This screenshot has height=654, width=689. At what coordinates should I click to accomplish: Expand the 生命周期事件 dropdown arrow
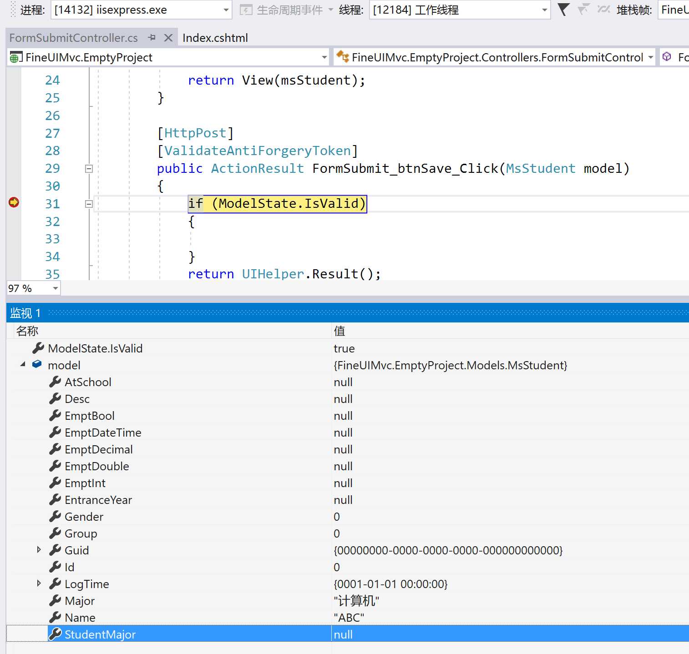[331, 10]
